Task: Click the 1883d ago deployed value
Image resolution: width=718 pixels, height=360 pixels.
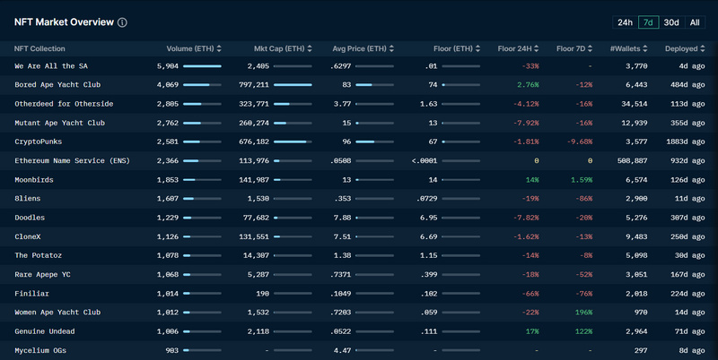Action: [686, 141]
